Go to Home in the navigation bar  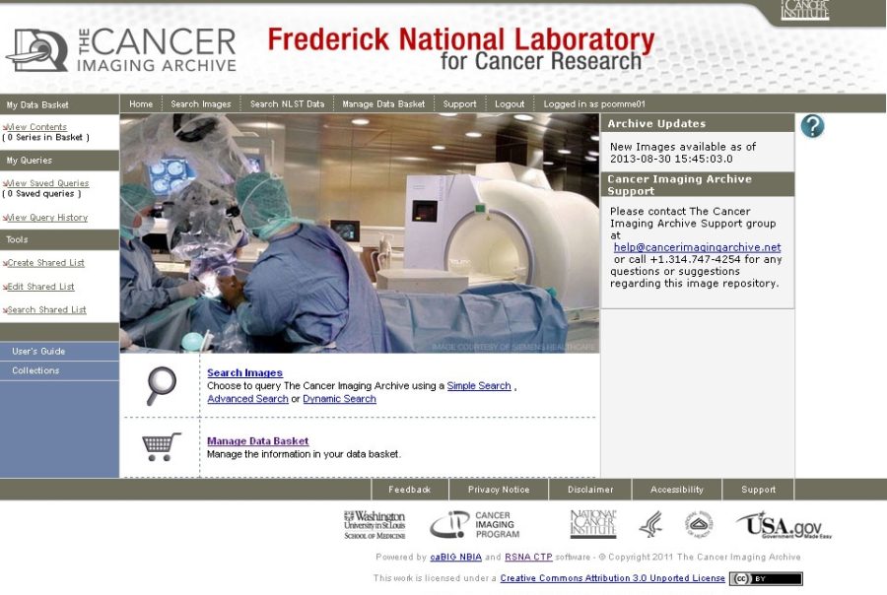(141, 104)
